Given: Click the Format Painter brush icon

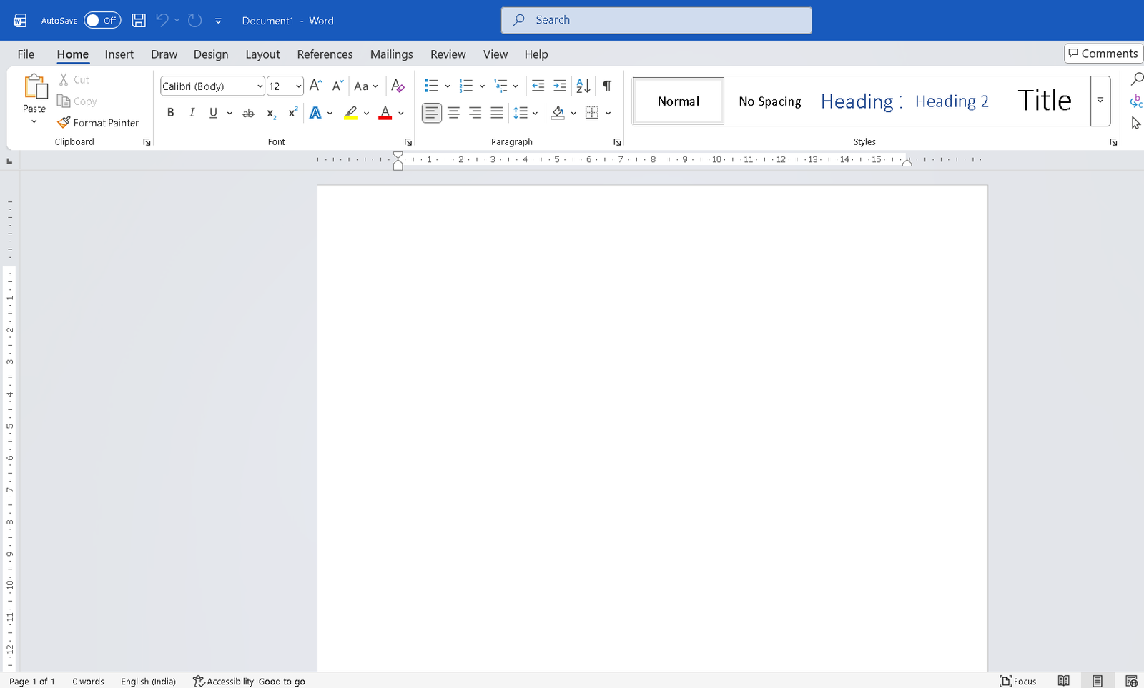Looking at the screenshot, I should click(64, 122).
